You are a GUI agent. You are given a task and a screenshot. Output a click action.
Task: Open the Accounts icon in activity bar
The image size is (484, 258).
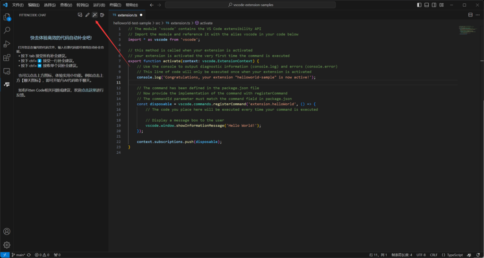[7, 232]
